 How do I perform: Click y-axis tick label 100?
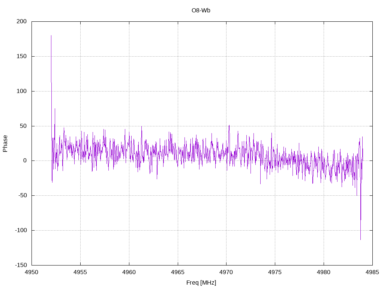(21, 91)
